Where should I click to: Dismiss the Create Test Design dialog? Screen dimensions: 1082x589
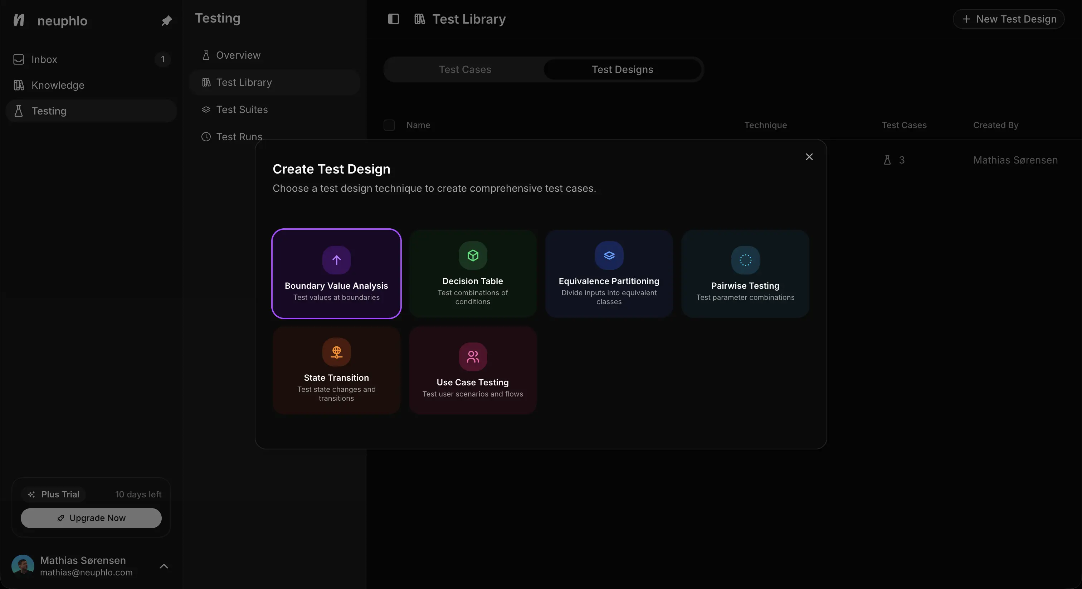809,157
